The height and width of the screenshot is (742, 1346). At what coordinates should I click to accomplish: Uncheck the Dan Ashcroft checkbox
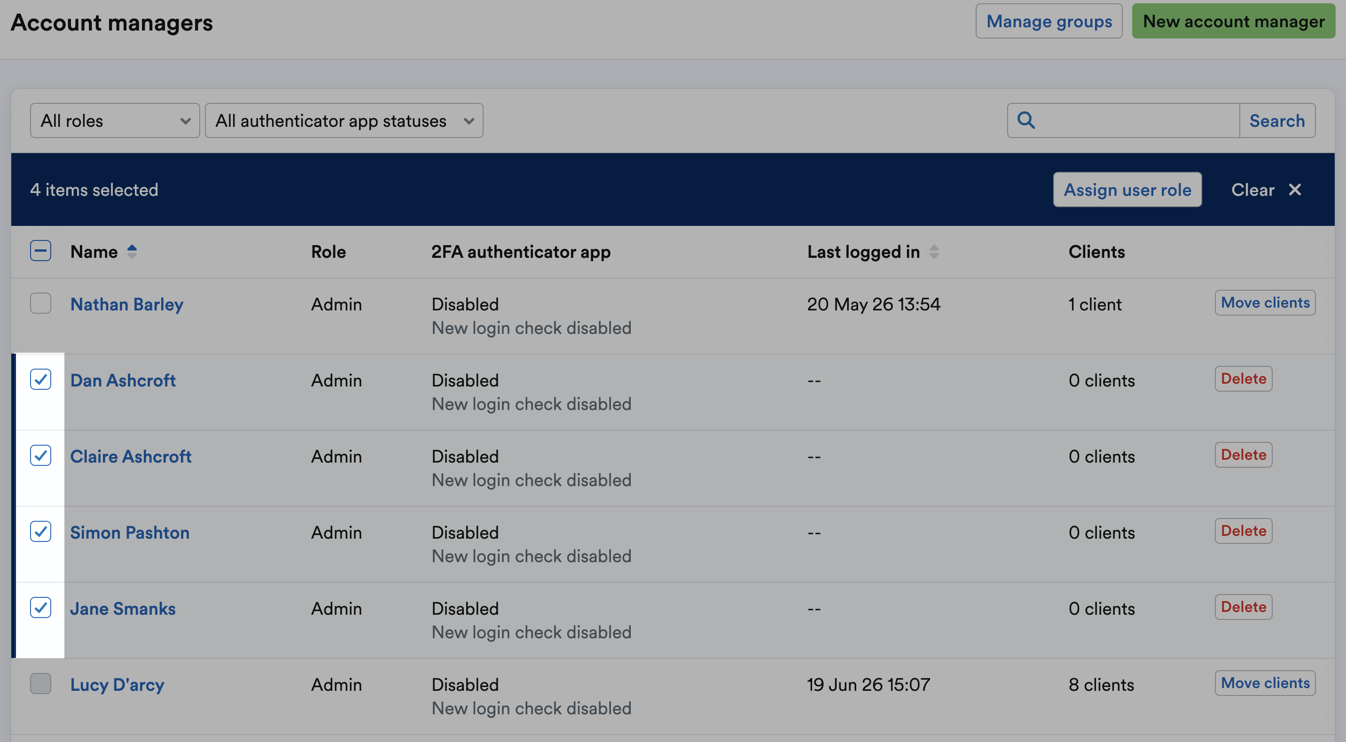(40, 379)
